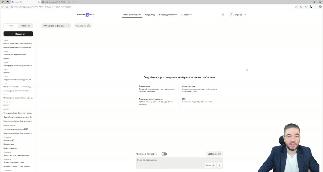323x172 pixels.
Task: Open browser settings and more menu
Action: [316, 7]
